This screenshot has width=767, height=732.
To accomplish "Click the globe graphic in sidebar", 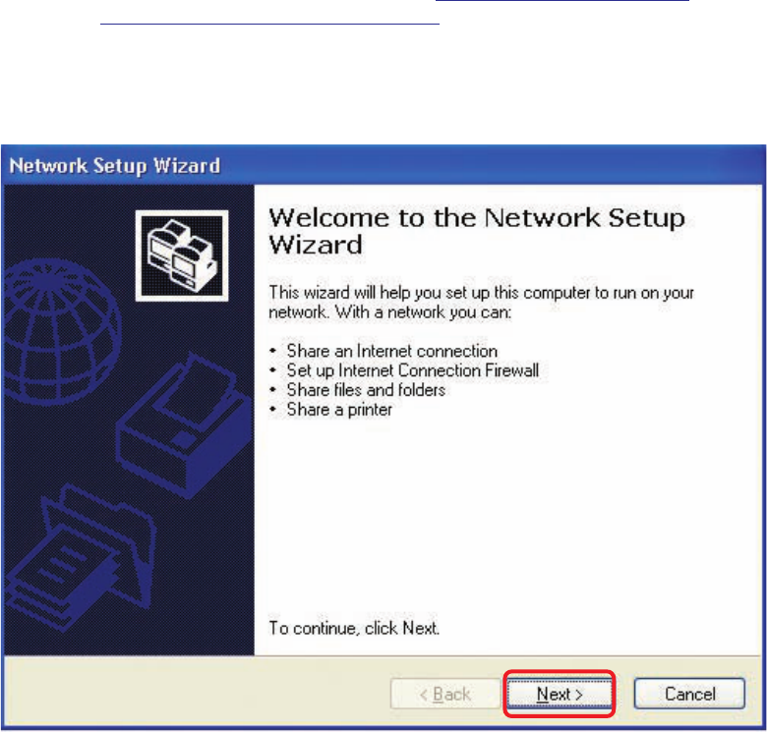I will coord(61,331).
